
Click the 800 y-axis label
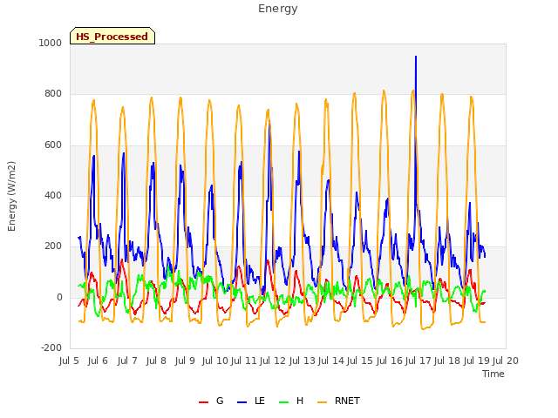click(x=53, y=94)
